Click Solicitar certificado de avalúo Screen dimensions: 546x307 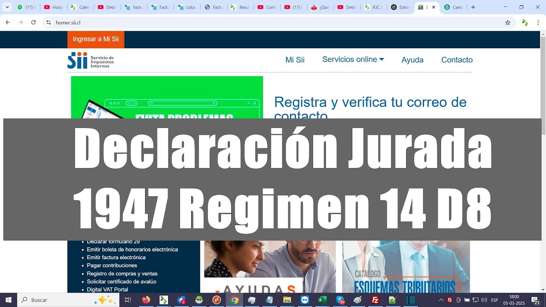point(122,282)
